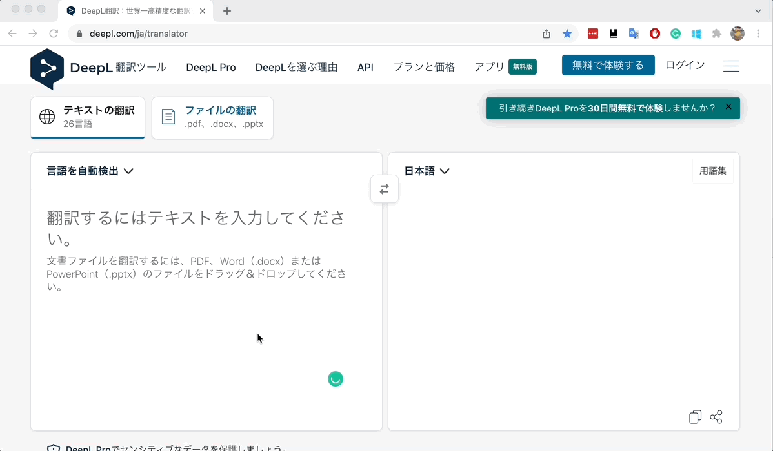Click 無料で体験する button
Screen dimensions: 773x451
click(608, 65)
